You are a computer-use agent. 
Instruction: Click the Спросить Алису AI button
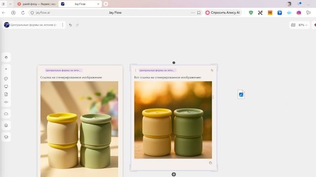click(x=223, y=13)
